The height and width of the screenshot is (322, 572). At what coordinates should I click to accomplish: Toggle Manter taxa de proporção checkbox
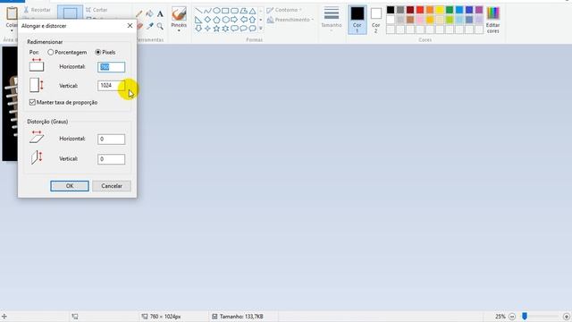[32, 102]
